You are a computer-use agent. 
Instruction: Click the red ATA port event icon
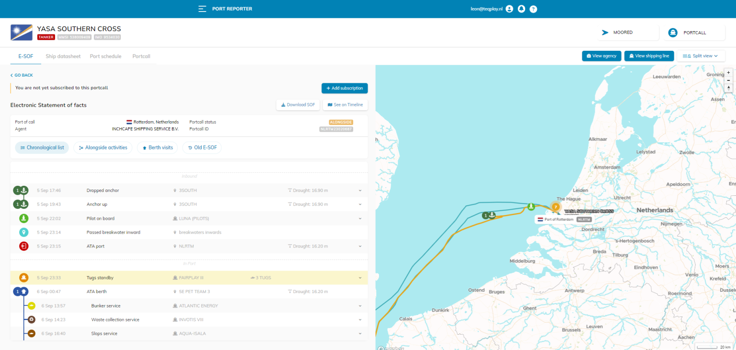(x=24, y=246)
